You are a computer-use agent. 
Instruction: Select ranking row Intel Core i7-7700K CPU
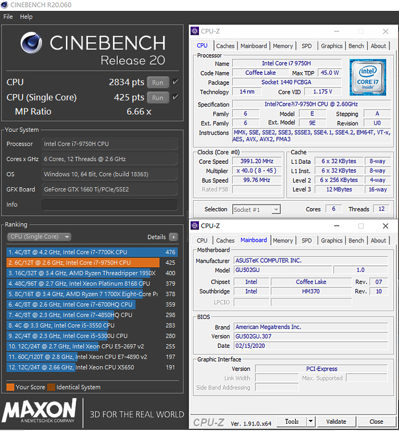click(x=92, y=252)
